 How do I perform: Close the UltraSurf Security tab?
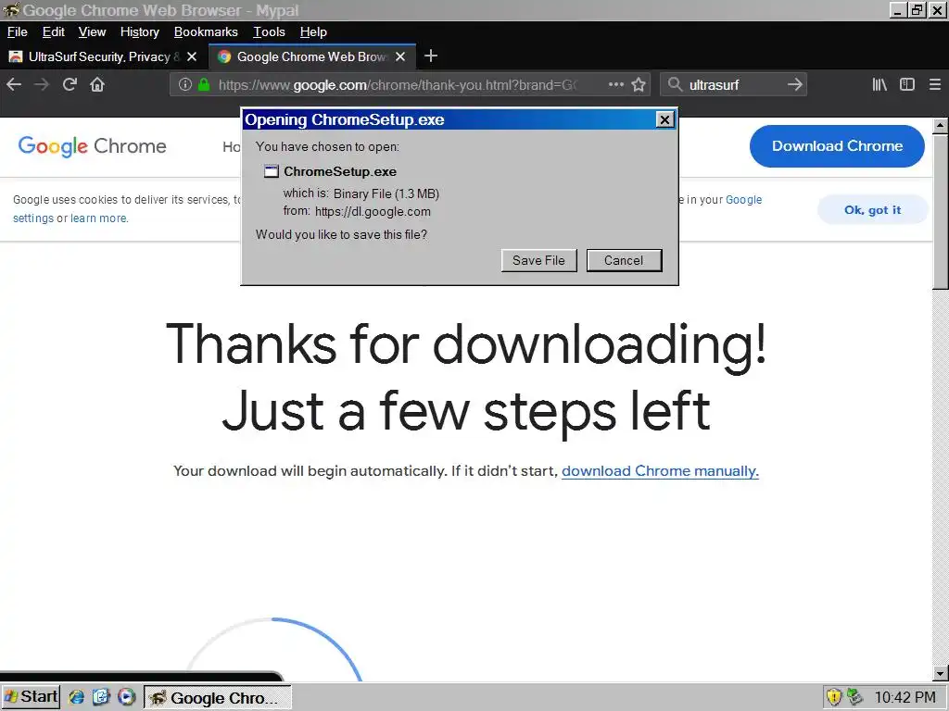(192, 56)
